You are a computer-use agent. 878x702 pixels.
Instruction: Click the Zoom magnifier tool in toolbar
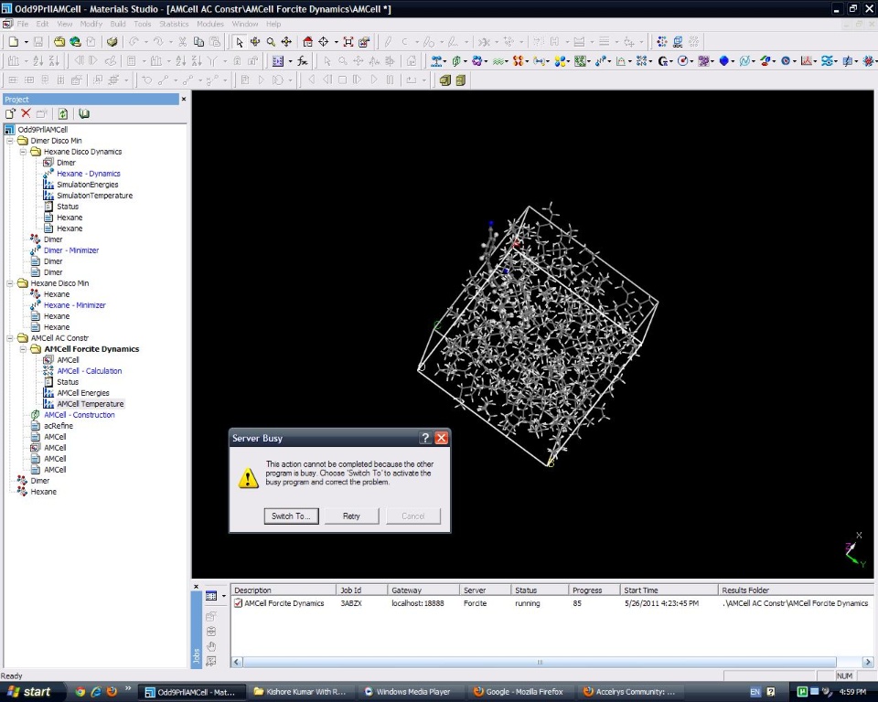tap(271, 42)
